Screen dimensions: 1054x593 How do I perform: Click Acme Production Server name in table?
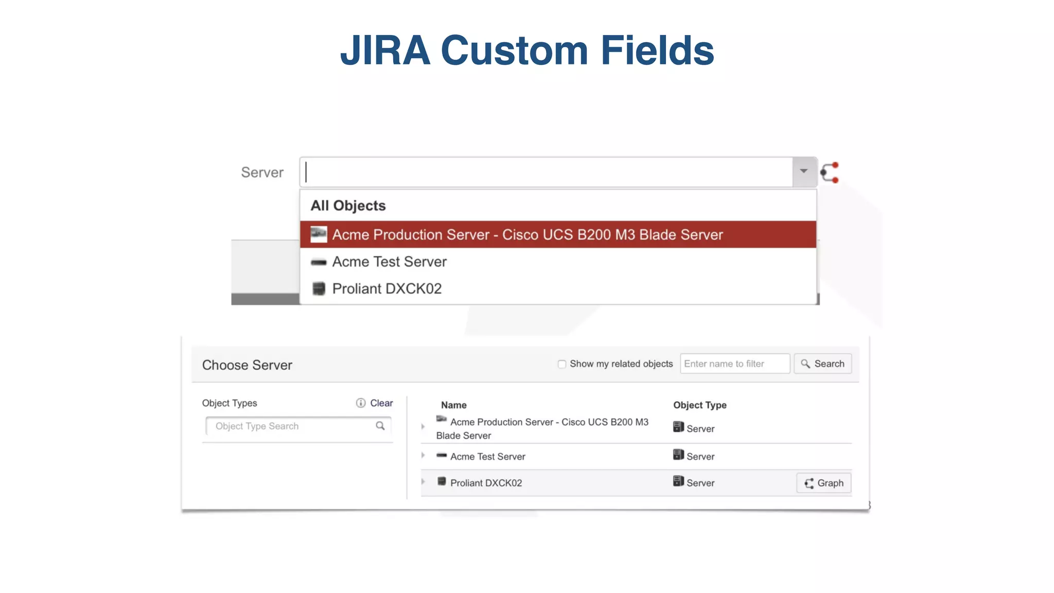click(542, 429)
